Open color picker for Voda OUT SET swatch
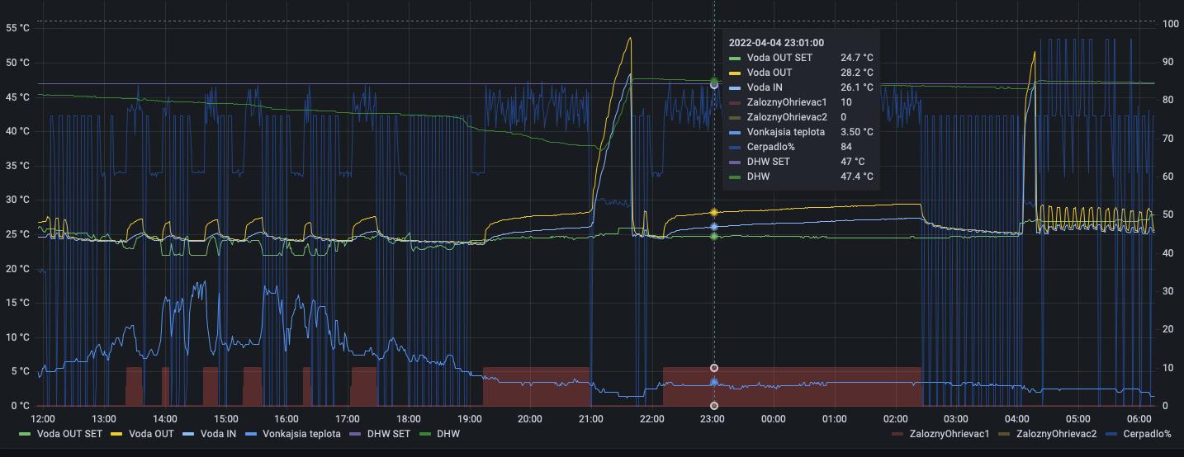This screenshot has height=457, width=1184. click(25, 434)
